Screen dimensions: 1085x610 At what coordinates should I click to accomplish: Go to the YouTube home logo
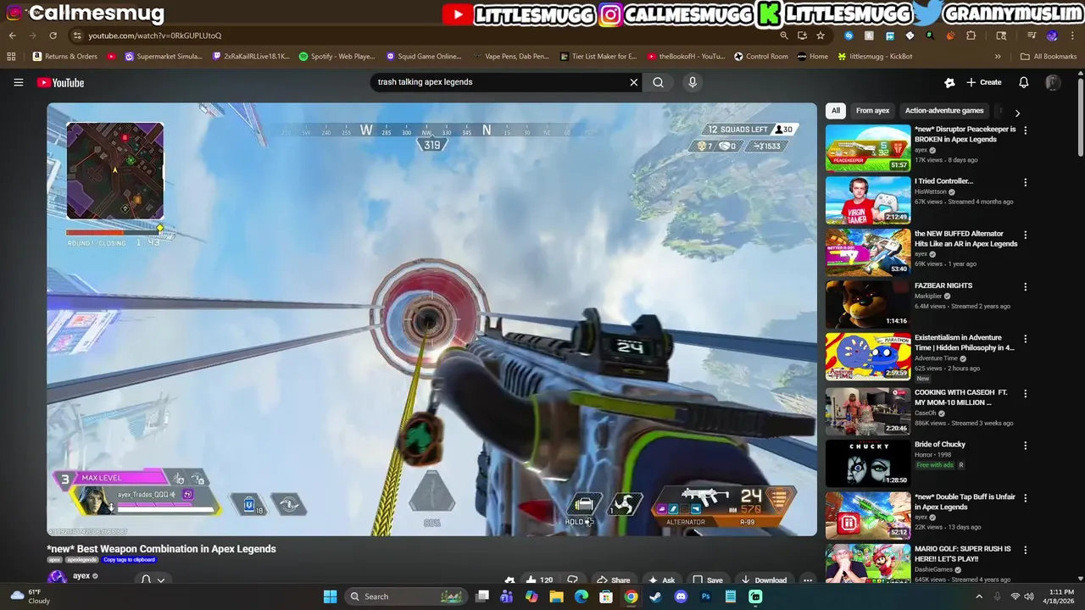tap(60, 82)
